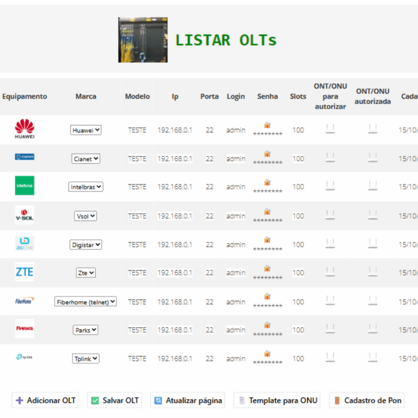Click the Huawei logo icon
This screenshot has height=418, width=418.
(x=24, y=129)
